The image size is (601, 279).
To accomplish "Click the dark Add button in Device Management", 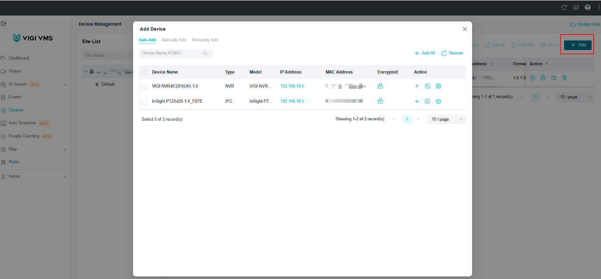I will 578,45.
